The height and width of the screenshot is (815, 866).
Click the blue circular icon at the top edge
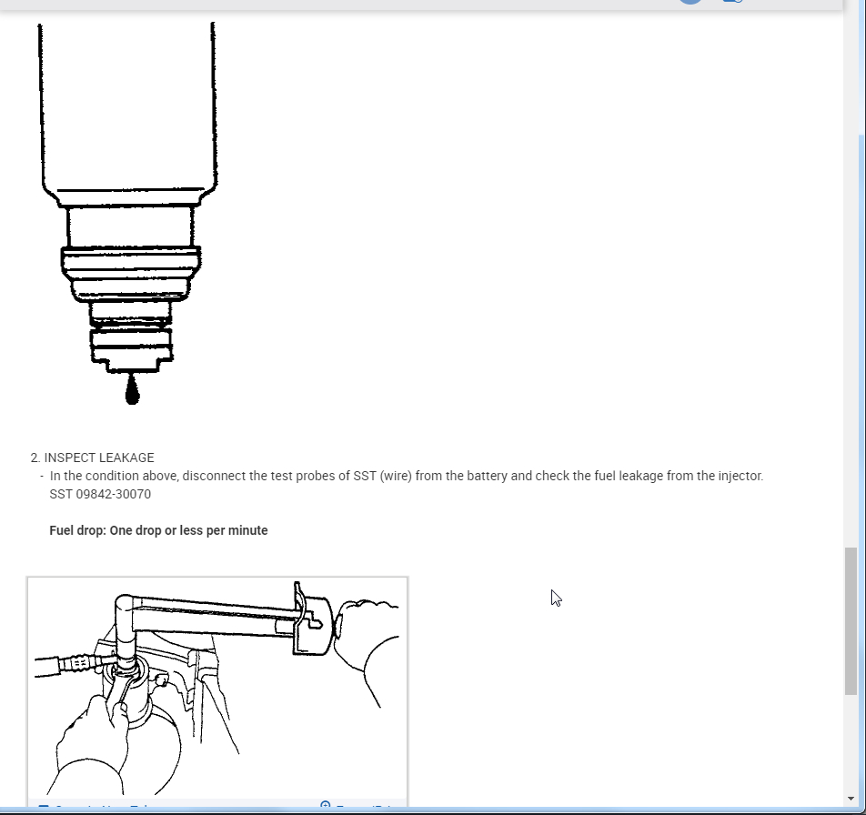[x=690, y=2]
